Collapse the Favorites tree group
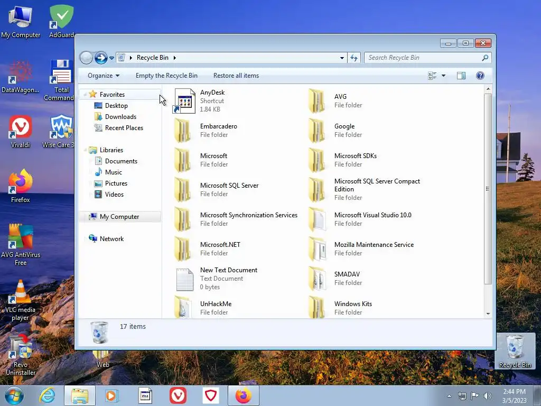This screenshot has height=406, width=541. coord(85,94)
